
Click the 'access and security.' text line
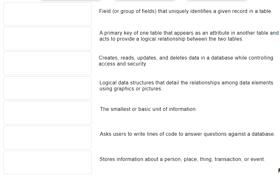(123, 64)
